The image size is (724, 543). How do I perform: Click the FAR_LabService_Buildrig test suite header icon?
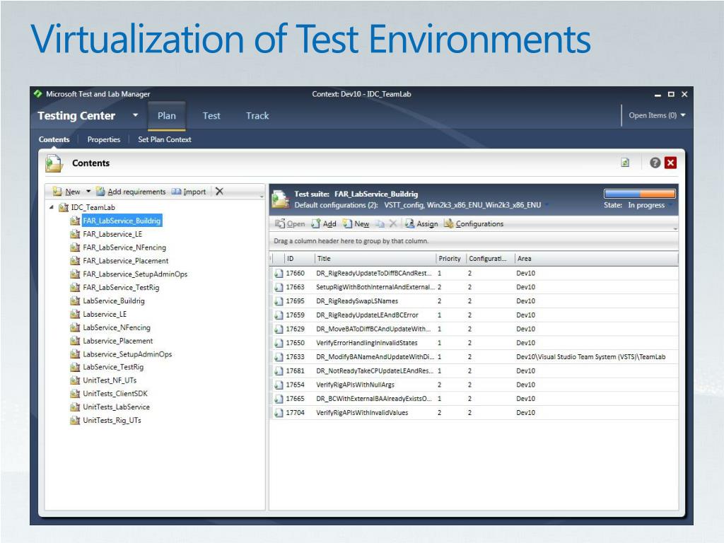point(281,199)
